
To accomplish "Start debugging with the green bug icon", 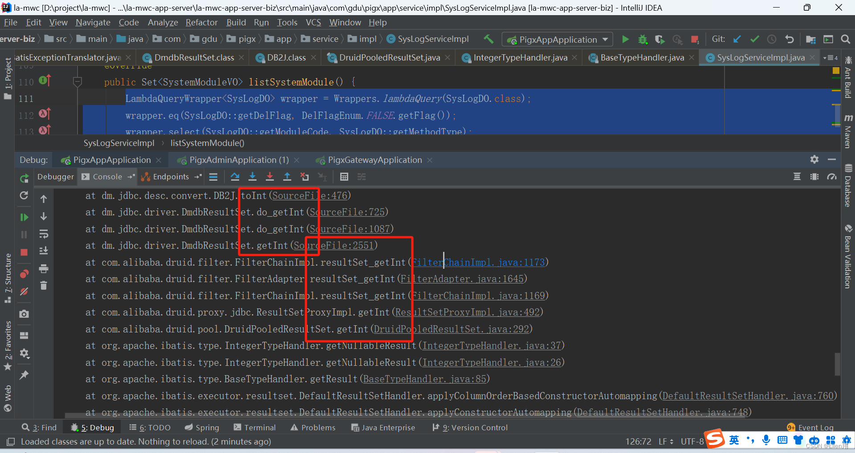I will pyautogui.click(x=643, y=39).
